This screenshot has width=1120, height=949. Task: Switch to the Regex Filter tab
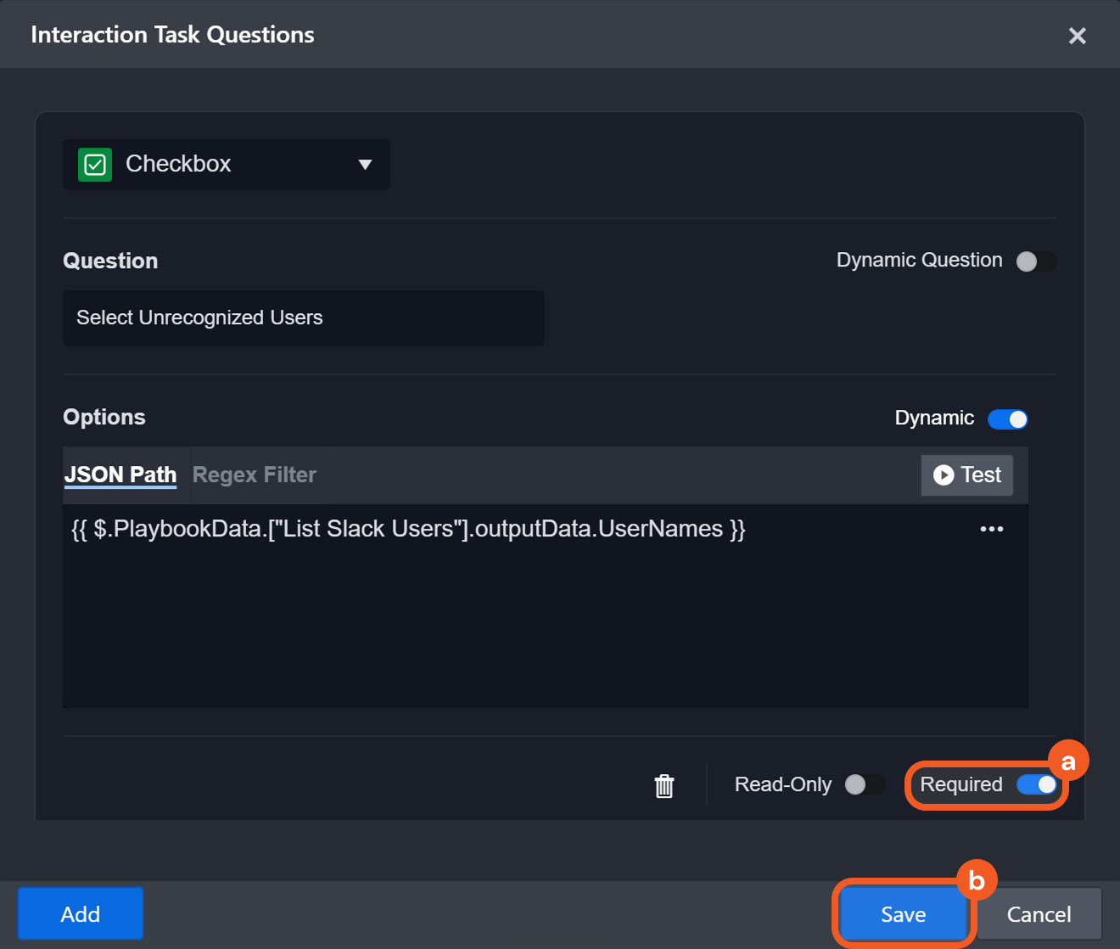(255, 474)
